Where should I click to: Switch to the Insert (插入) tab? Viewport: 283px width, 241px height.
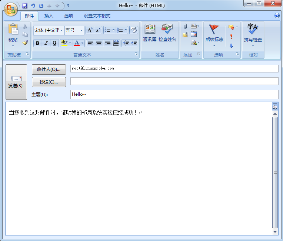49,16
